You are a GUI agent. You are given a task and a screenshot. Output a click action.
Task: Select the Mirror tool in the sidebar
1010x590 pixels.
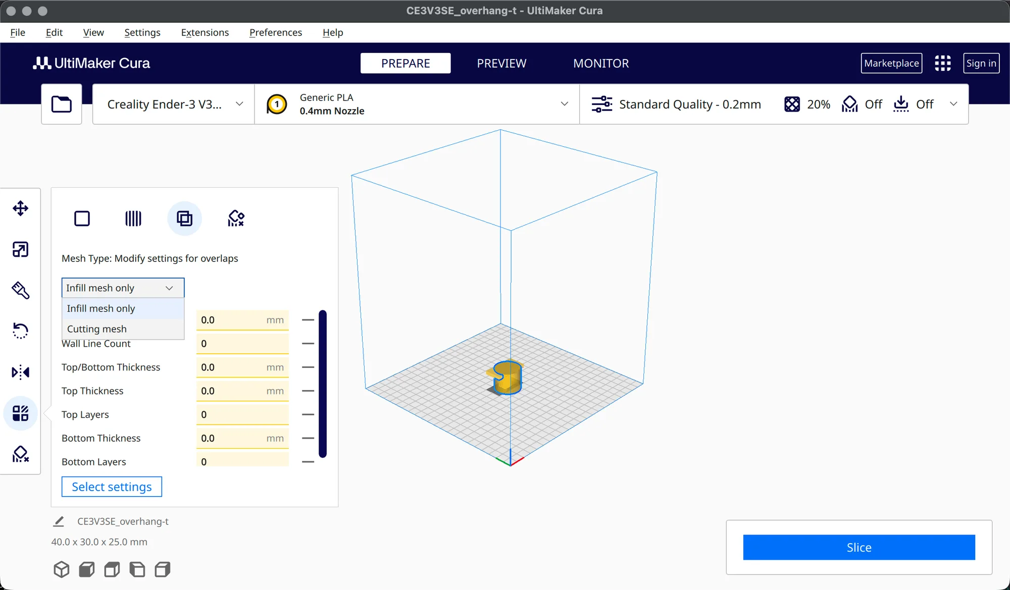(20, 372)
